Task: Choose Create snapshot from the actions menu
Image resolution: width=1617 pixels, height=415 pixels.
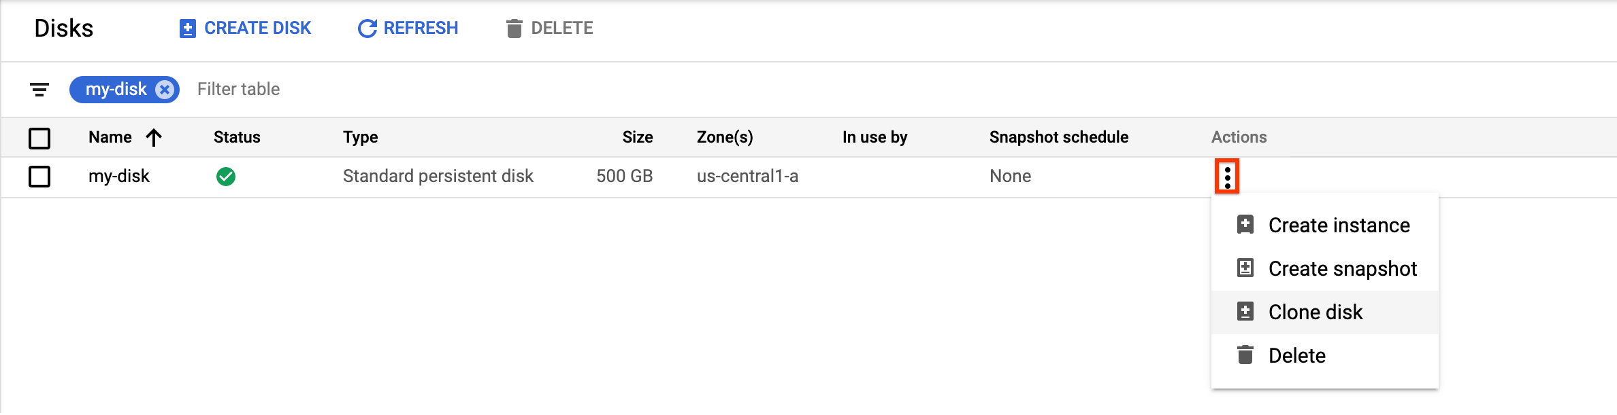Action: click(x=1342, y=269)
